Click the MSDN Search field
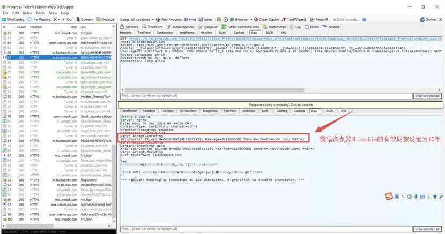This screenshot has width=445, height=234. point(345,20)
